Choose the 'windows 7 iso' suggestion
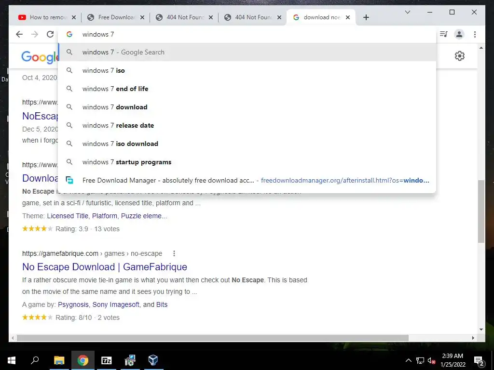 (x=247, y=70)
